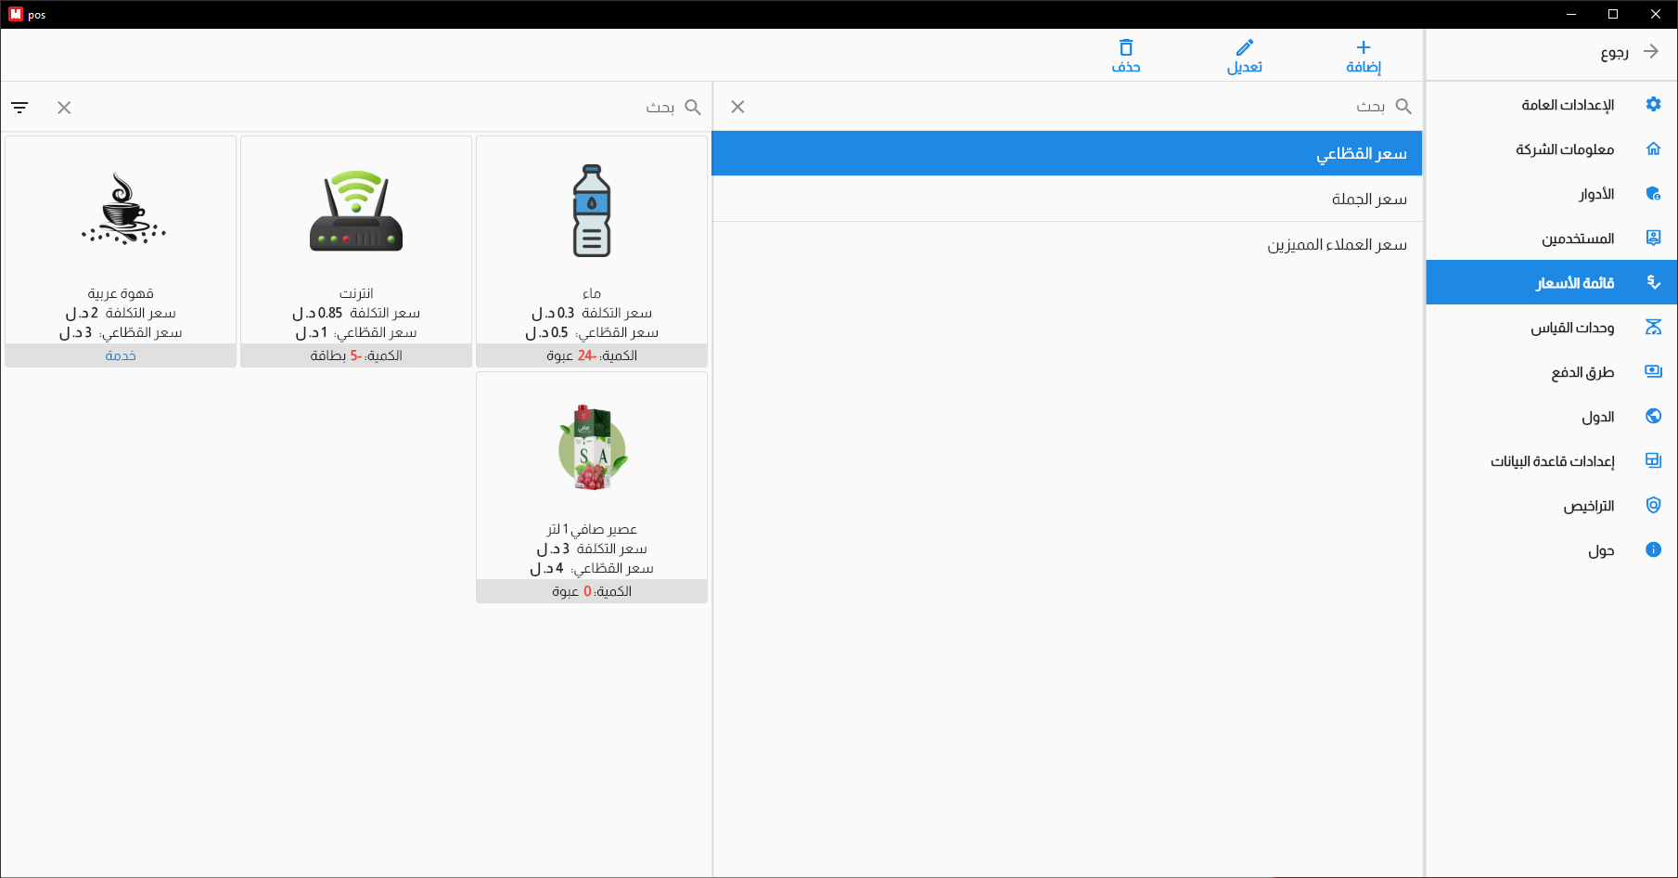Click the product search (بحث) field
The image size is (1678, 878).
[557, 108]
